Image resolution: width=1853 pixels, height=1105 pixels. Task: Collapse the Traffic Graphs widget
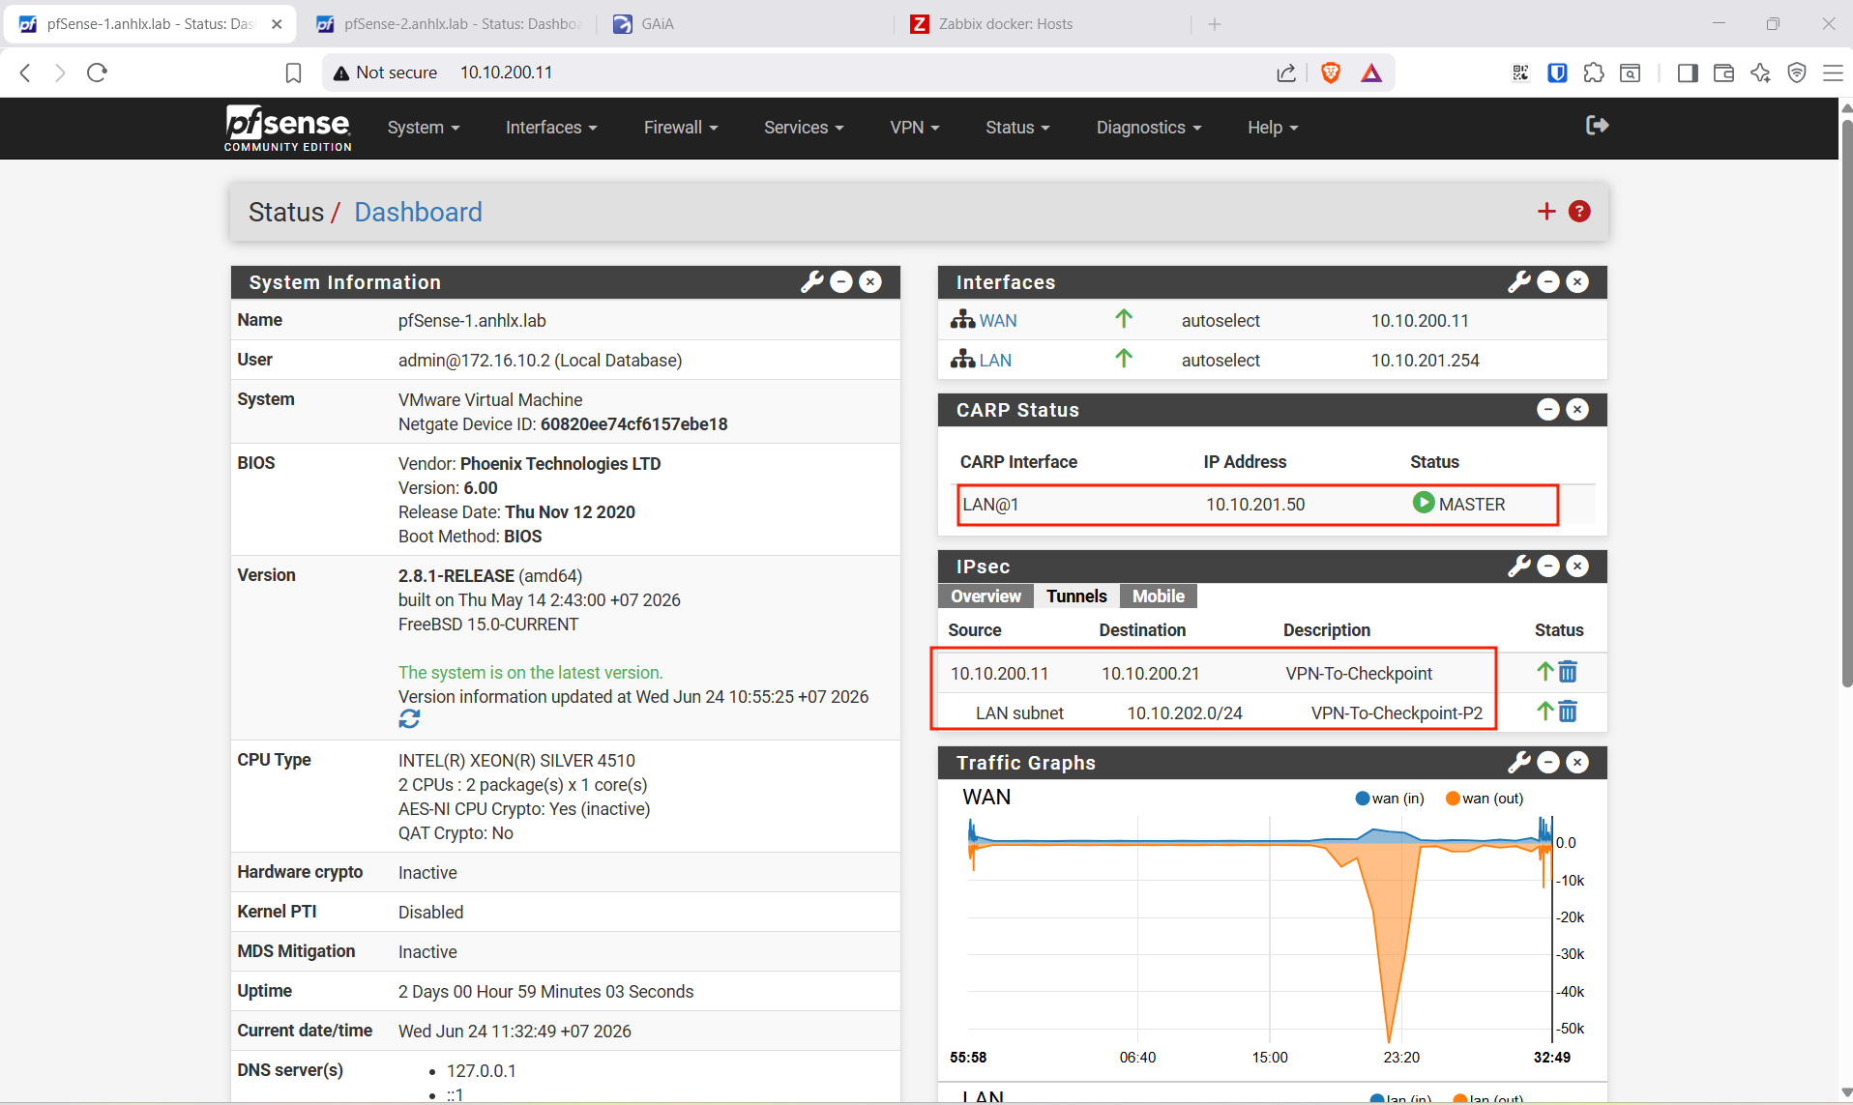(x=1548, y=762)
